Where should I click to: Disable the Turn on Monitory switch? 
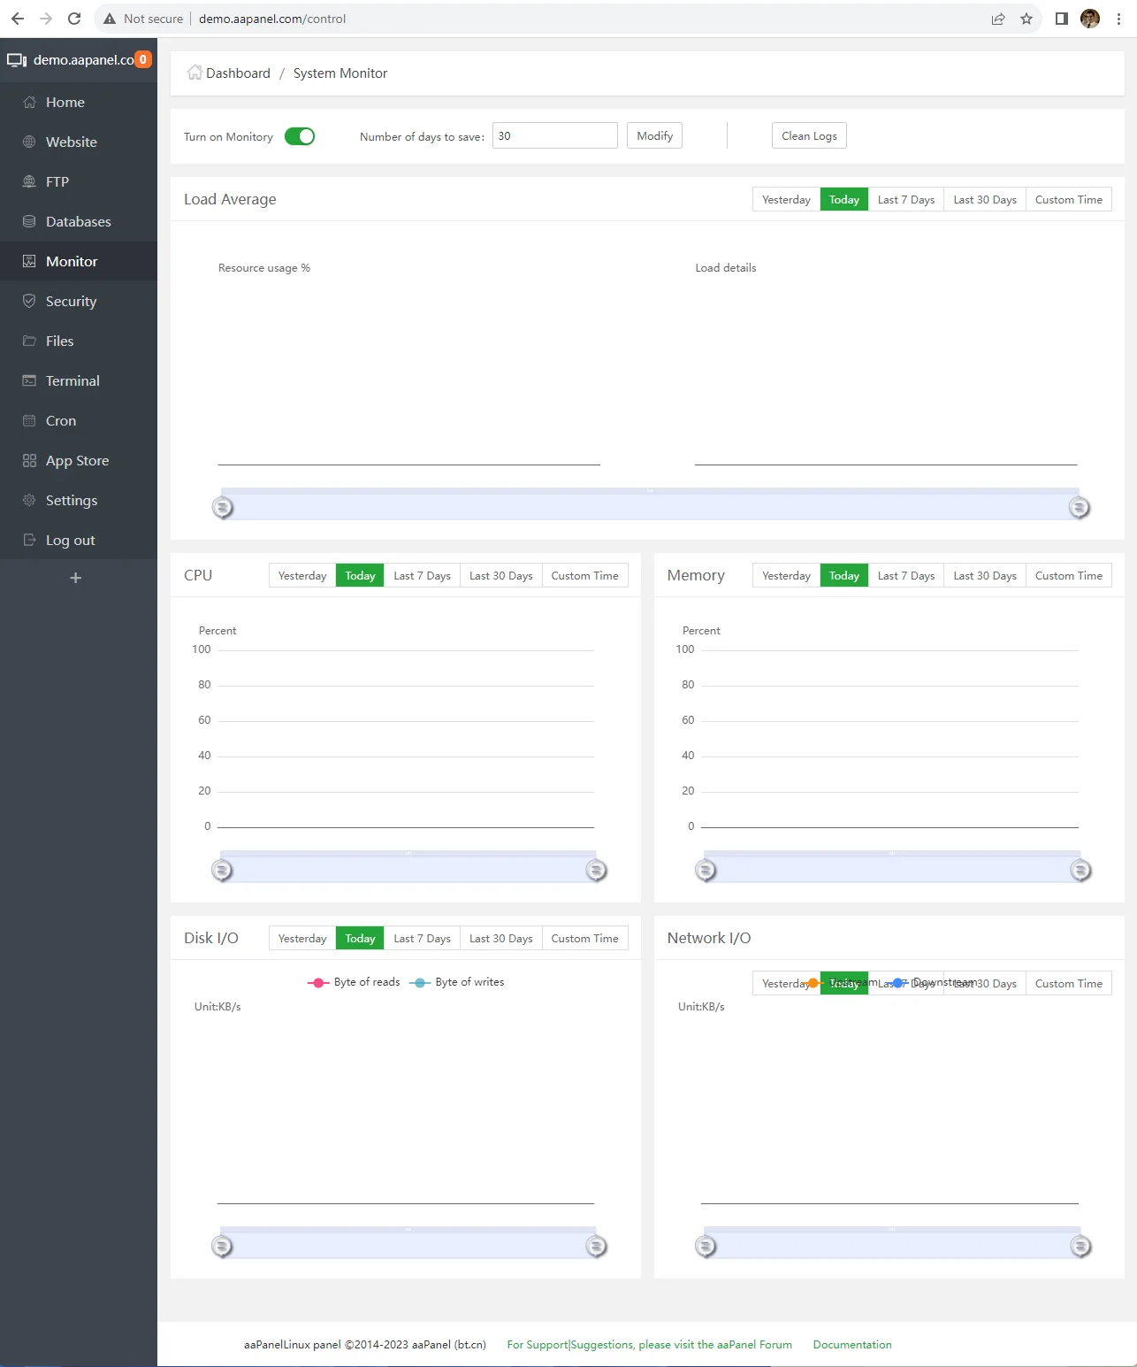coord(300,136)
